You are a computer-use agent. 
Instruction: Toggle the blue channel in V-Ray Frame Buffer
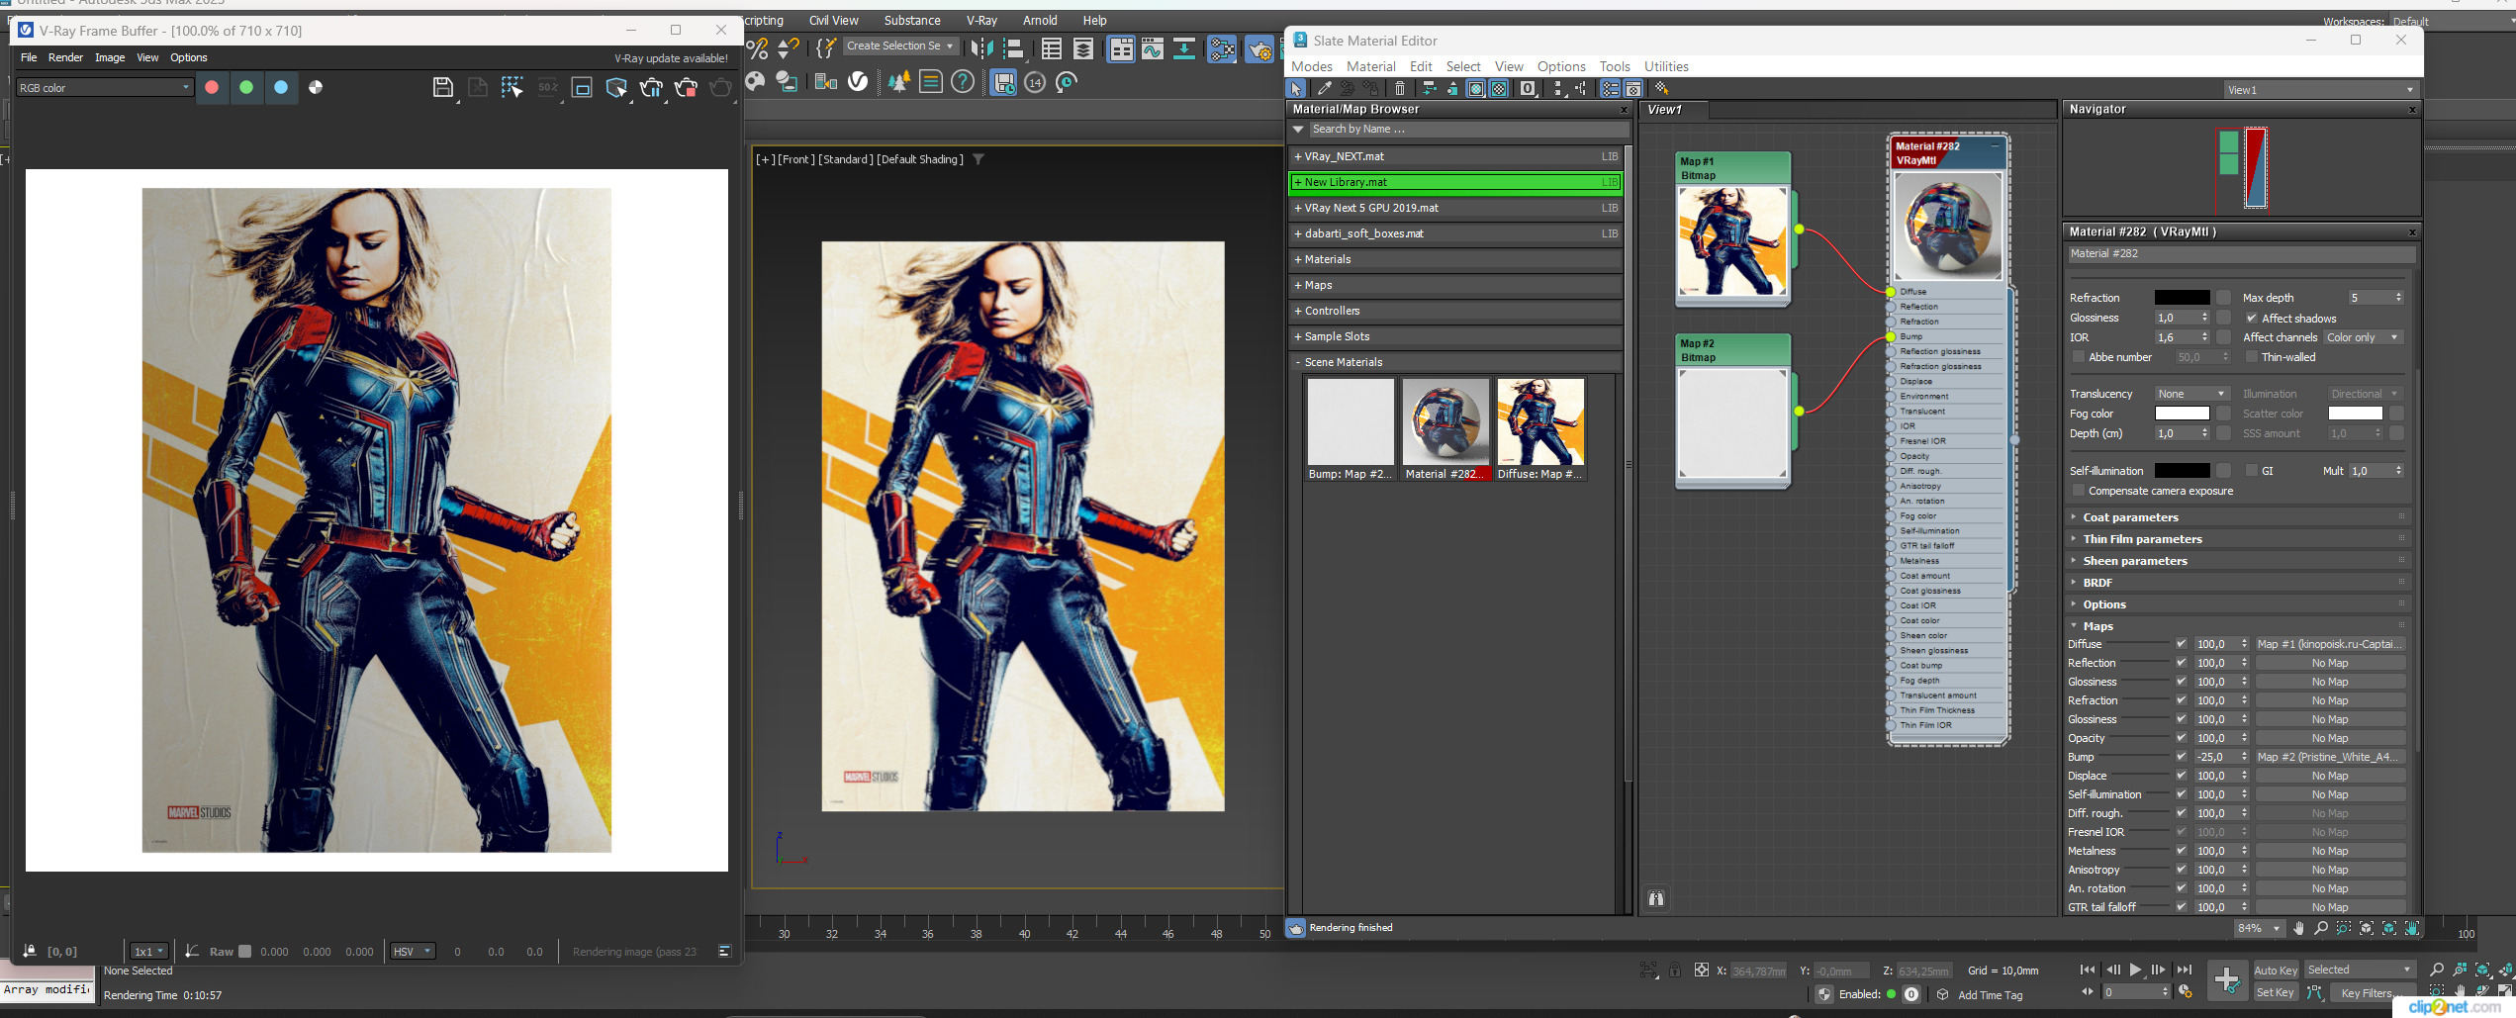pos(281,87)
